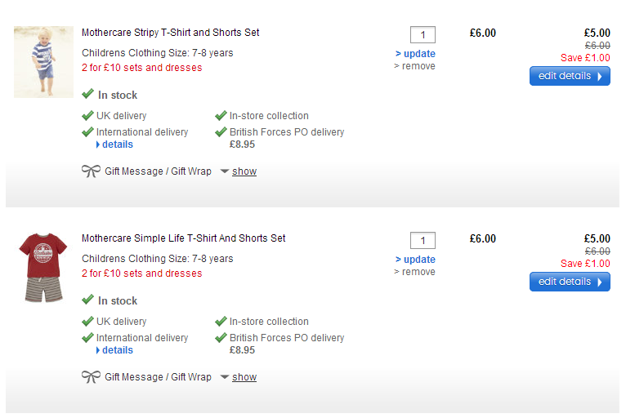626x418 pixels.
Task: Edit details of Stripy T-Shirt and Shorts Set
Action: (570, 76)
